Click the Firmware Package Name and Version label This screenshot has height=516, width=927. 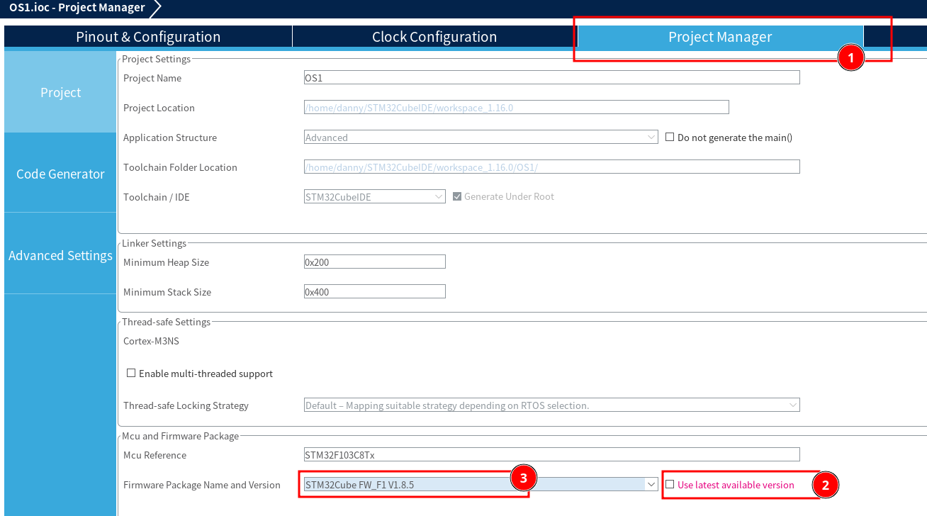(202, 485)
